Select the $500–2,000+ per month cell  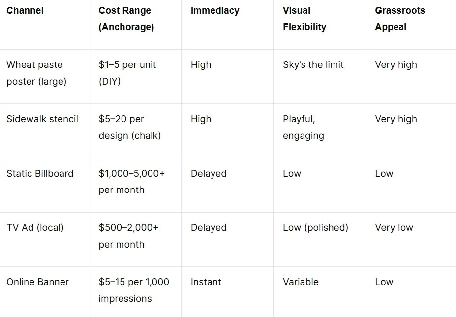tap(128, 236)
